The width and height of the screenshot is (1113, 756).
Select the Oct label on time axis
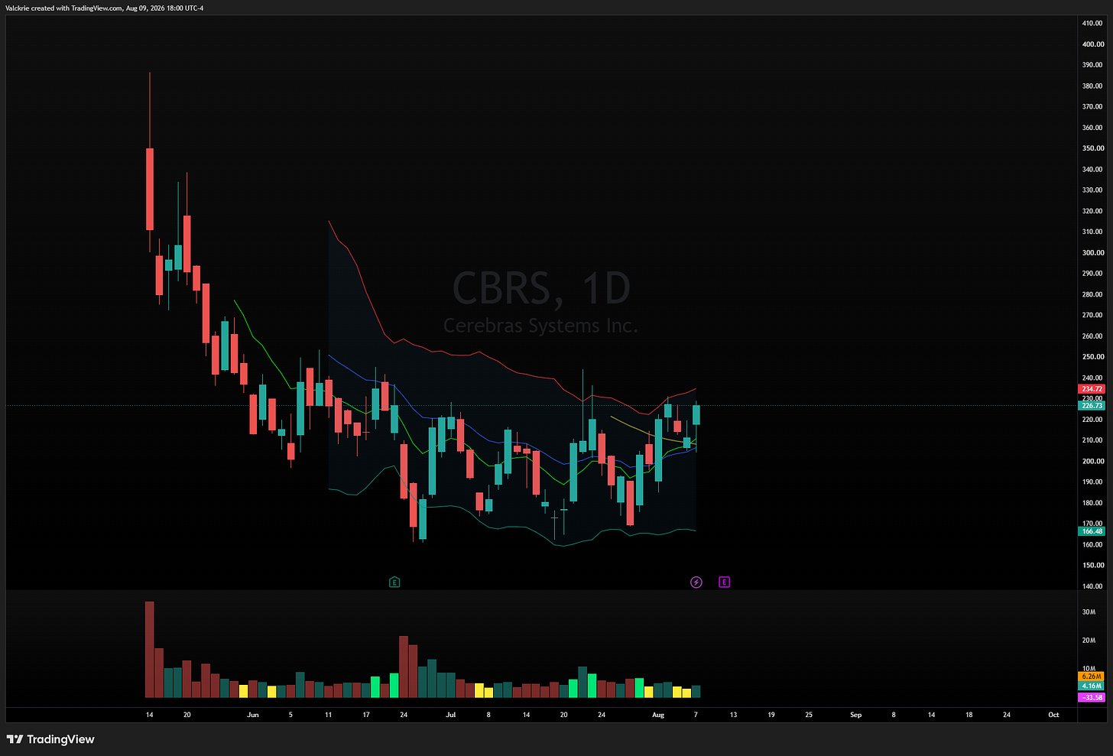[x=1053, y=715]
